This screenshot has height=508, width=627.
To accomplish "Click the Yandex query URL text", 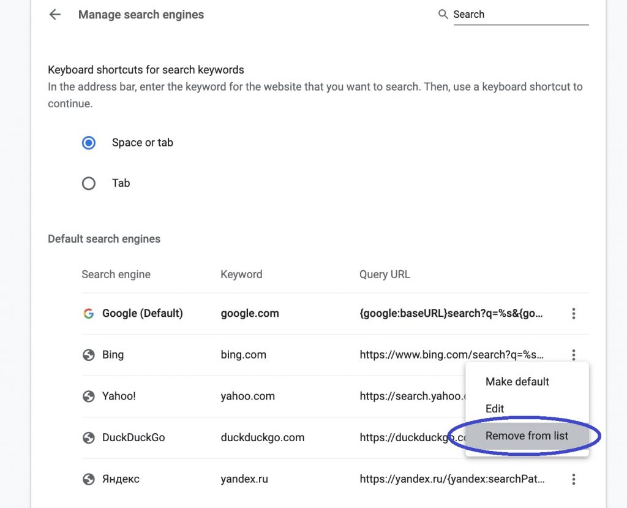I will (452, 479).
